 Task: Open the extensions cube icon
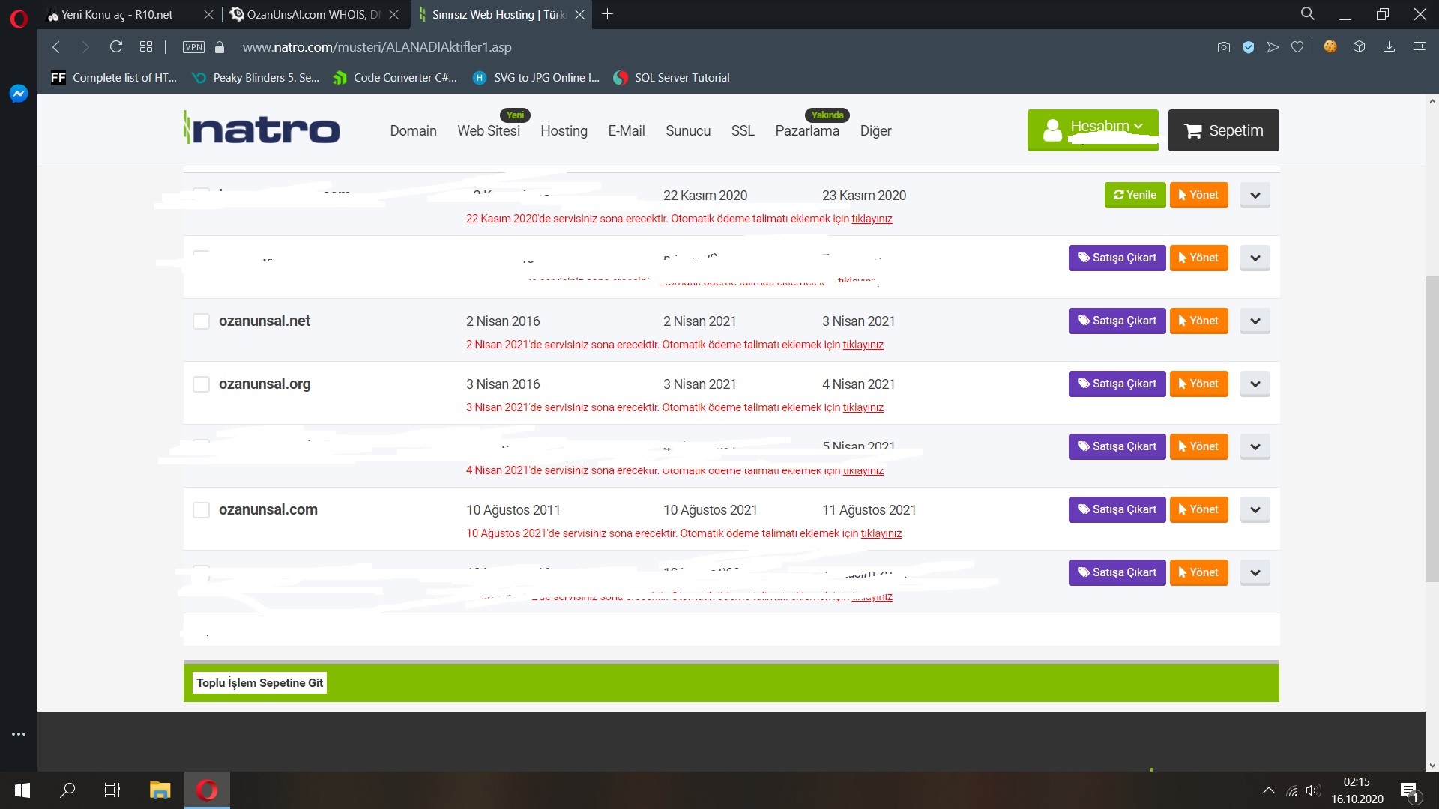point(1359,47)
